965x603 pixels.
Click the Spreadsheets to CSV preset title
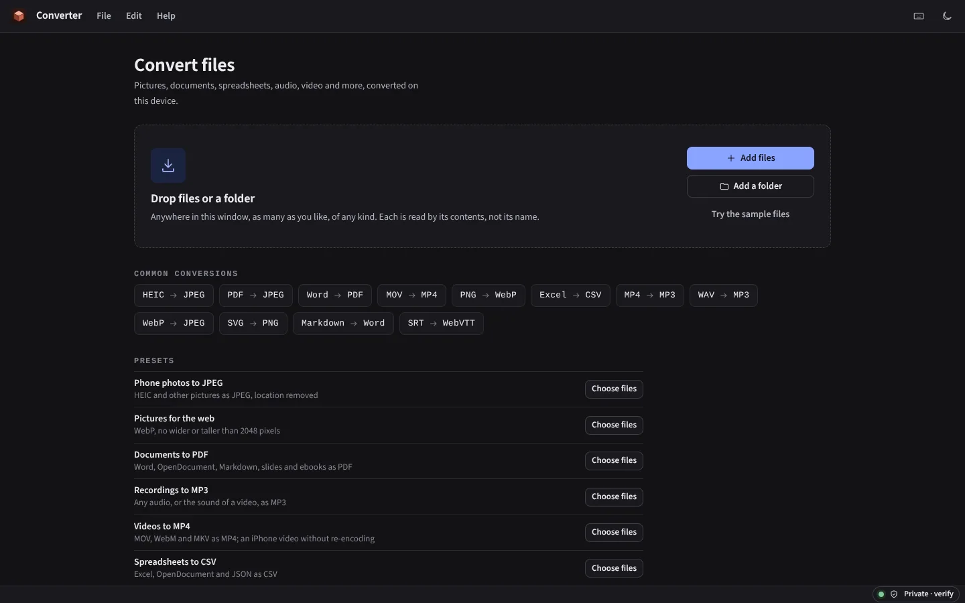pos(175,562)
